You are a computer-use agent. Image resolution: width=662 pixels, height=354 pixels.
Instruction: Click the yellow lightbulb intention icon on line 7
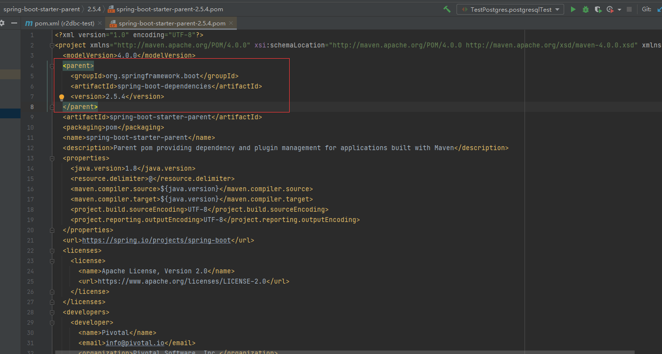coord(62,97)
